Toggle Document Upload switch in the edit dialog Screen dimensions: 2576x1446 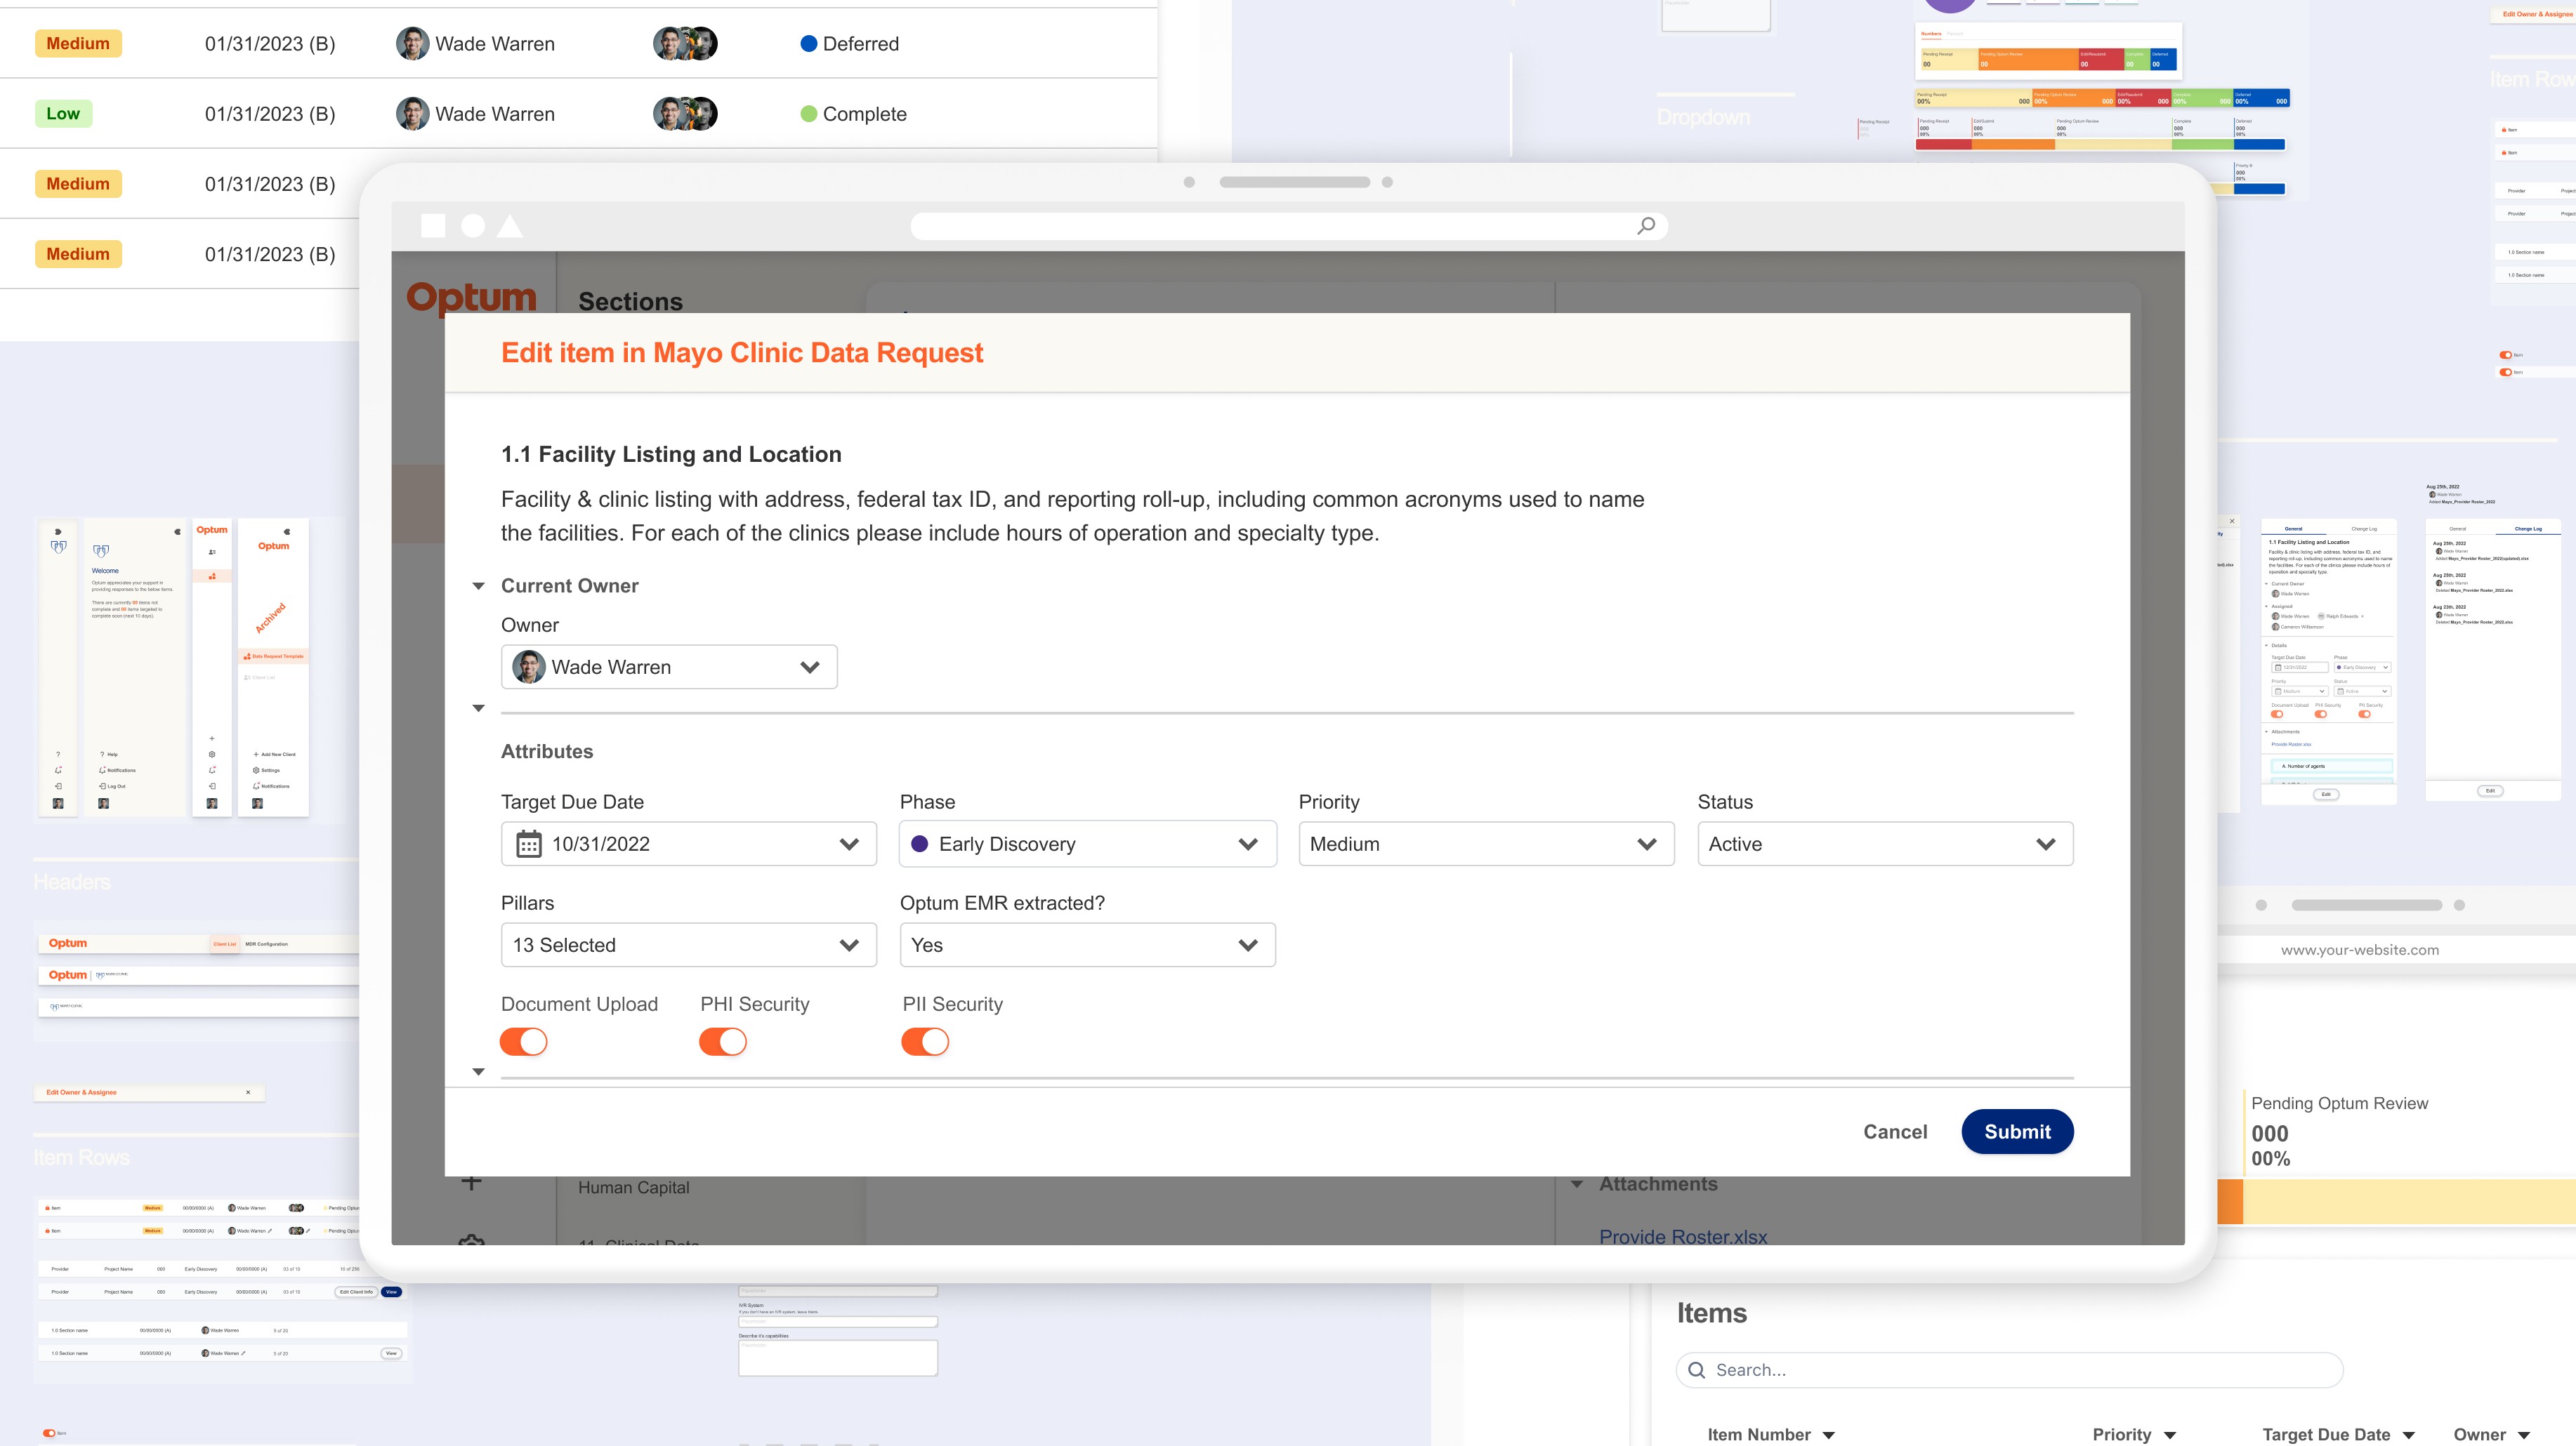pos(524,1042)
